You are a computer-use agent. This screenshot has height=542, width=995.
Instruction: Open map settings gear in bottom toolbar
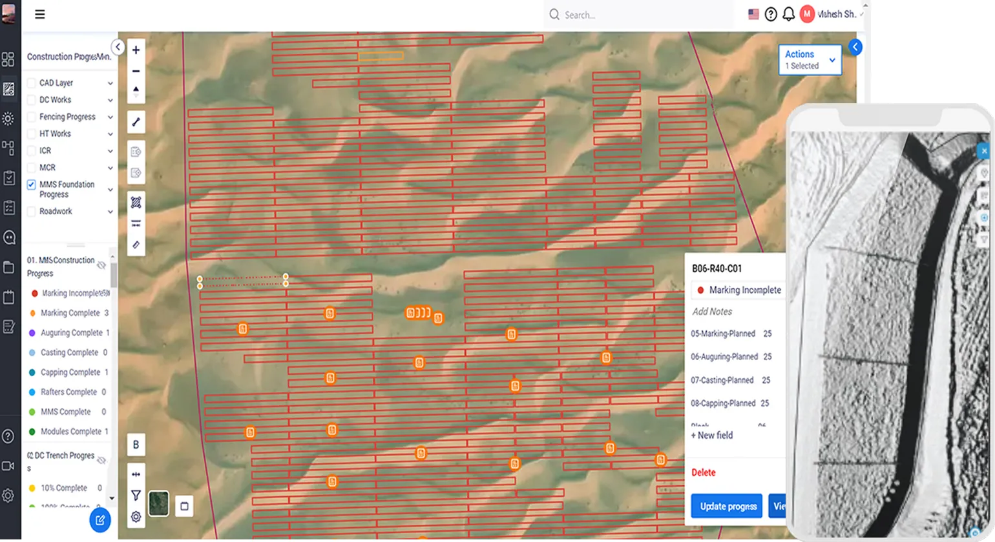click(136, 517)
